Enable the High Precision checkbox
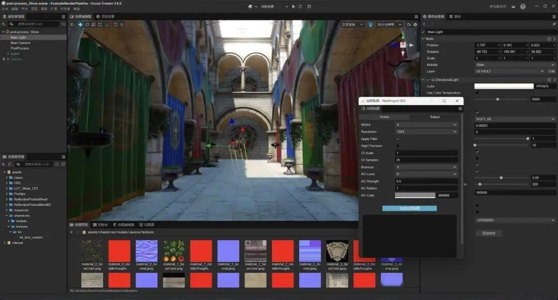This screenshot has width=558, height=300. point(397,146)
